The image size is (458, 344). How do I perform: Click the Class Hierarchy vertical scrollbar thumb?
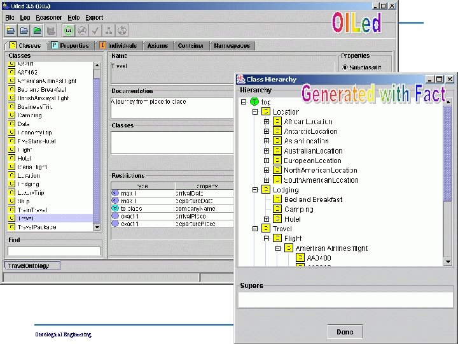447,154
